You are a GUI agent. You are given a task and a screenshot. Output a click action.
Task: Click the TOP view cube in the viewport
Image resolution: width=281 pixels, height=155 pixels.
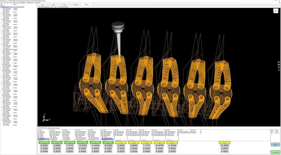275,11
